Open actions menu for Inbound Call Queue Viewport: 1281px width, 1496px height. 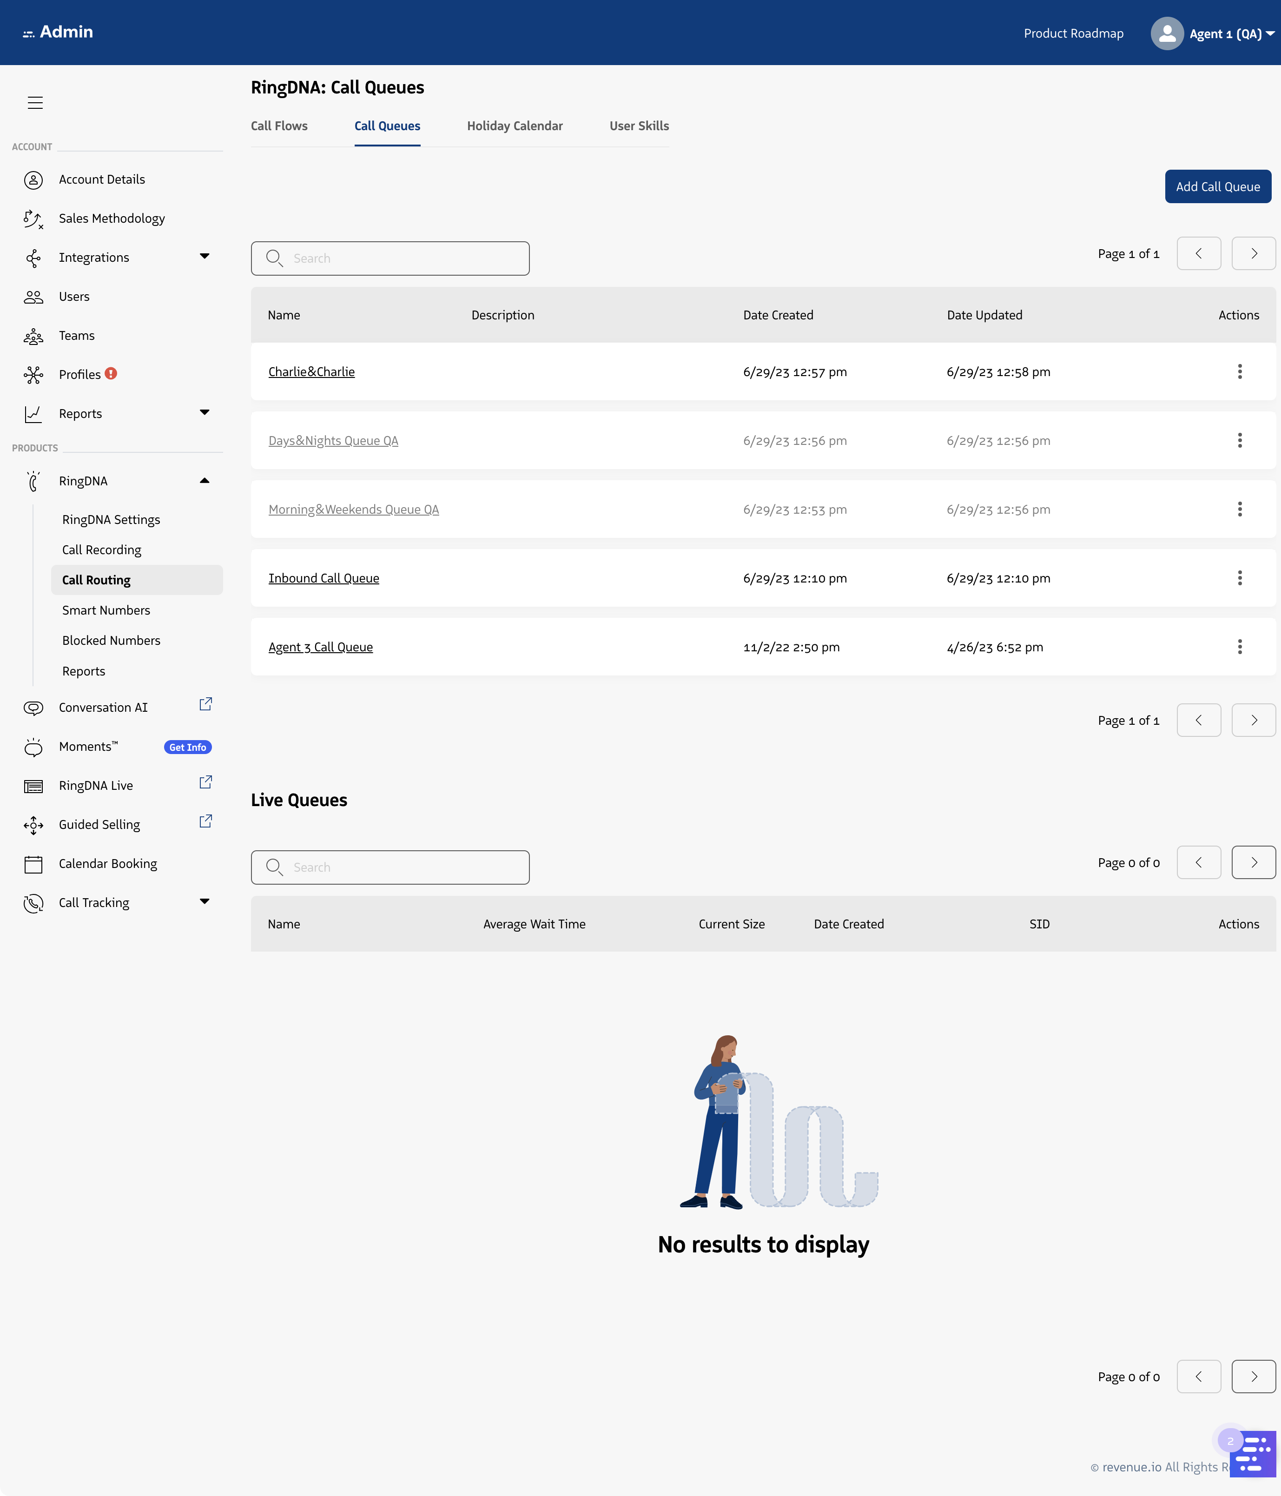coord(1239,578)
